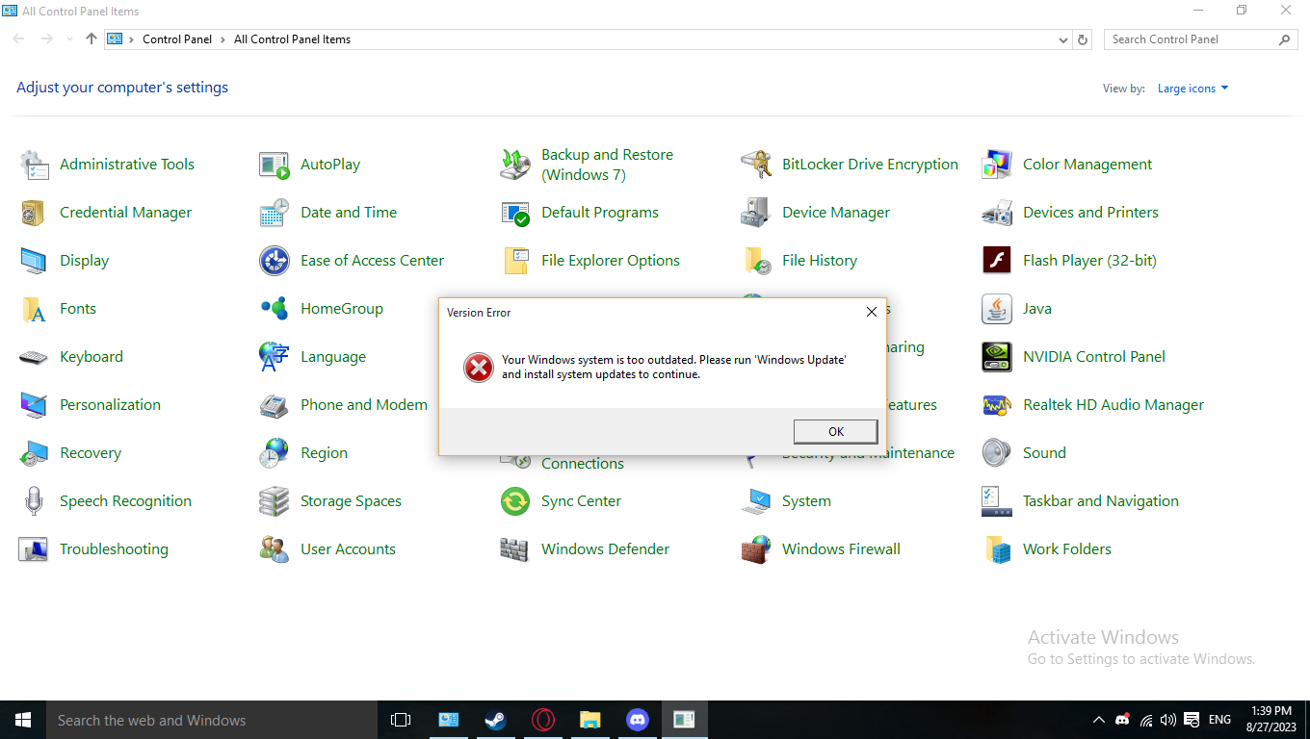1310x739 pixels.
Task: Click the User Accounts link
Action: tap(348, 549)
